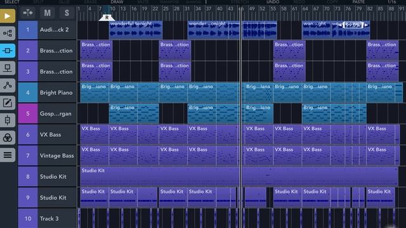Choose the SELECT tool in top toolbar
Screen dimensions: 406x228
pyautogui.click(x=12, y=2)
